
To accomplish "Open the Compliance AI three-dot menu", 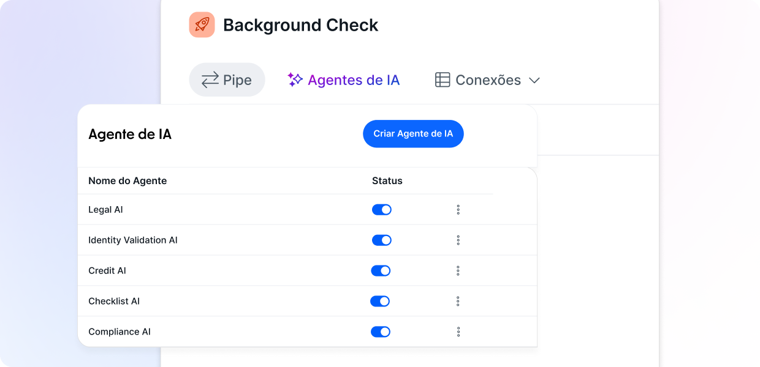I will (x=458, y=332).
